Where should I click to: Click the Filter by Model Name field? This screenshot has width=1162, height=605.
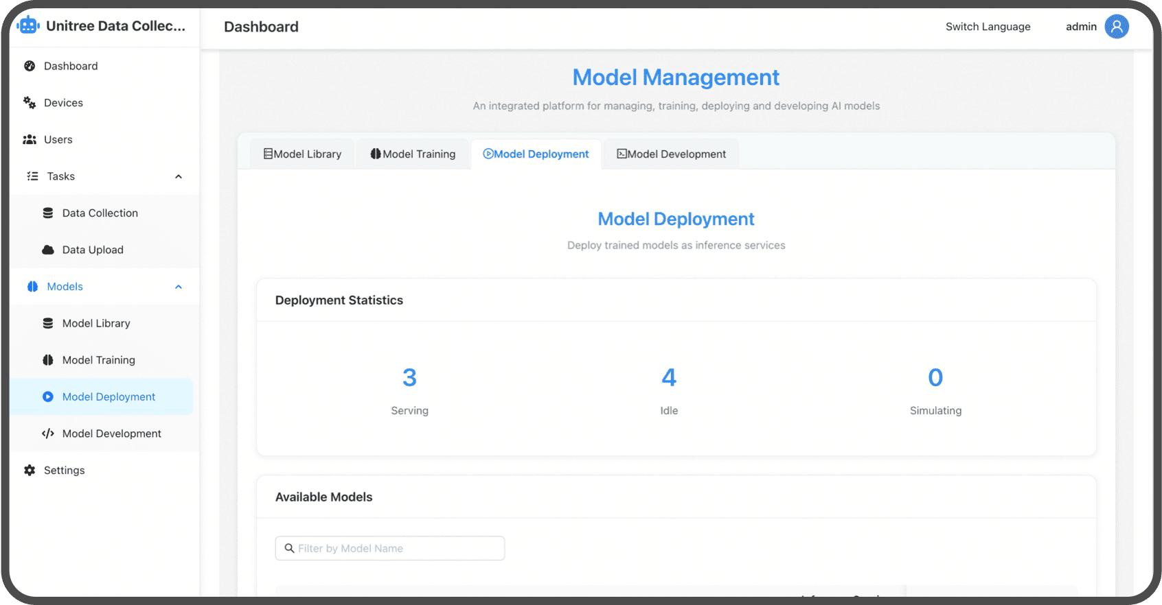(390, 548)
